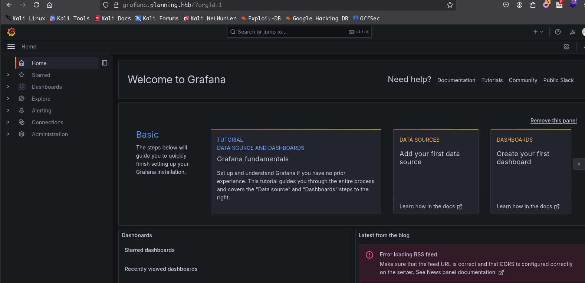Click the browser home icon
585x283 pixels.
pos(49,5)
